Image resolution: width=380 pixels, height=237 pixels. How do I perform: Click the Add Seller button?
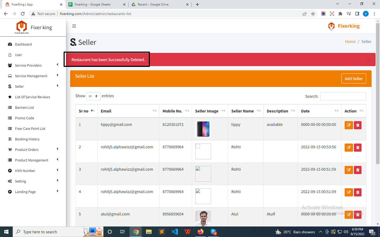[x=354, y=78]
